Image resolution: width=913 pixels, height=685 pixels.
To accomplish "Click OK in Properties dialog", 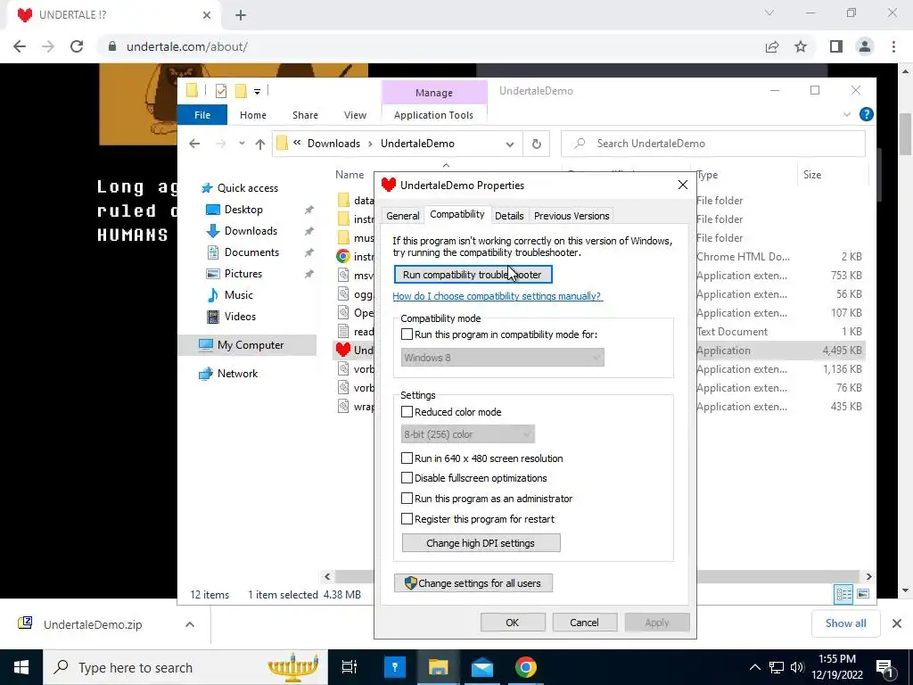I will pyautogui.click(x=513, y=623).
